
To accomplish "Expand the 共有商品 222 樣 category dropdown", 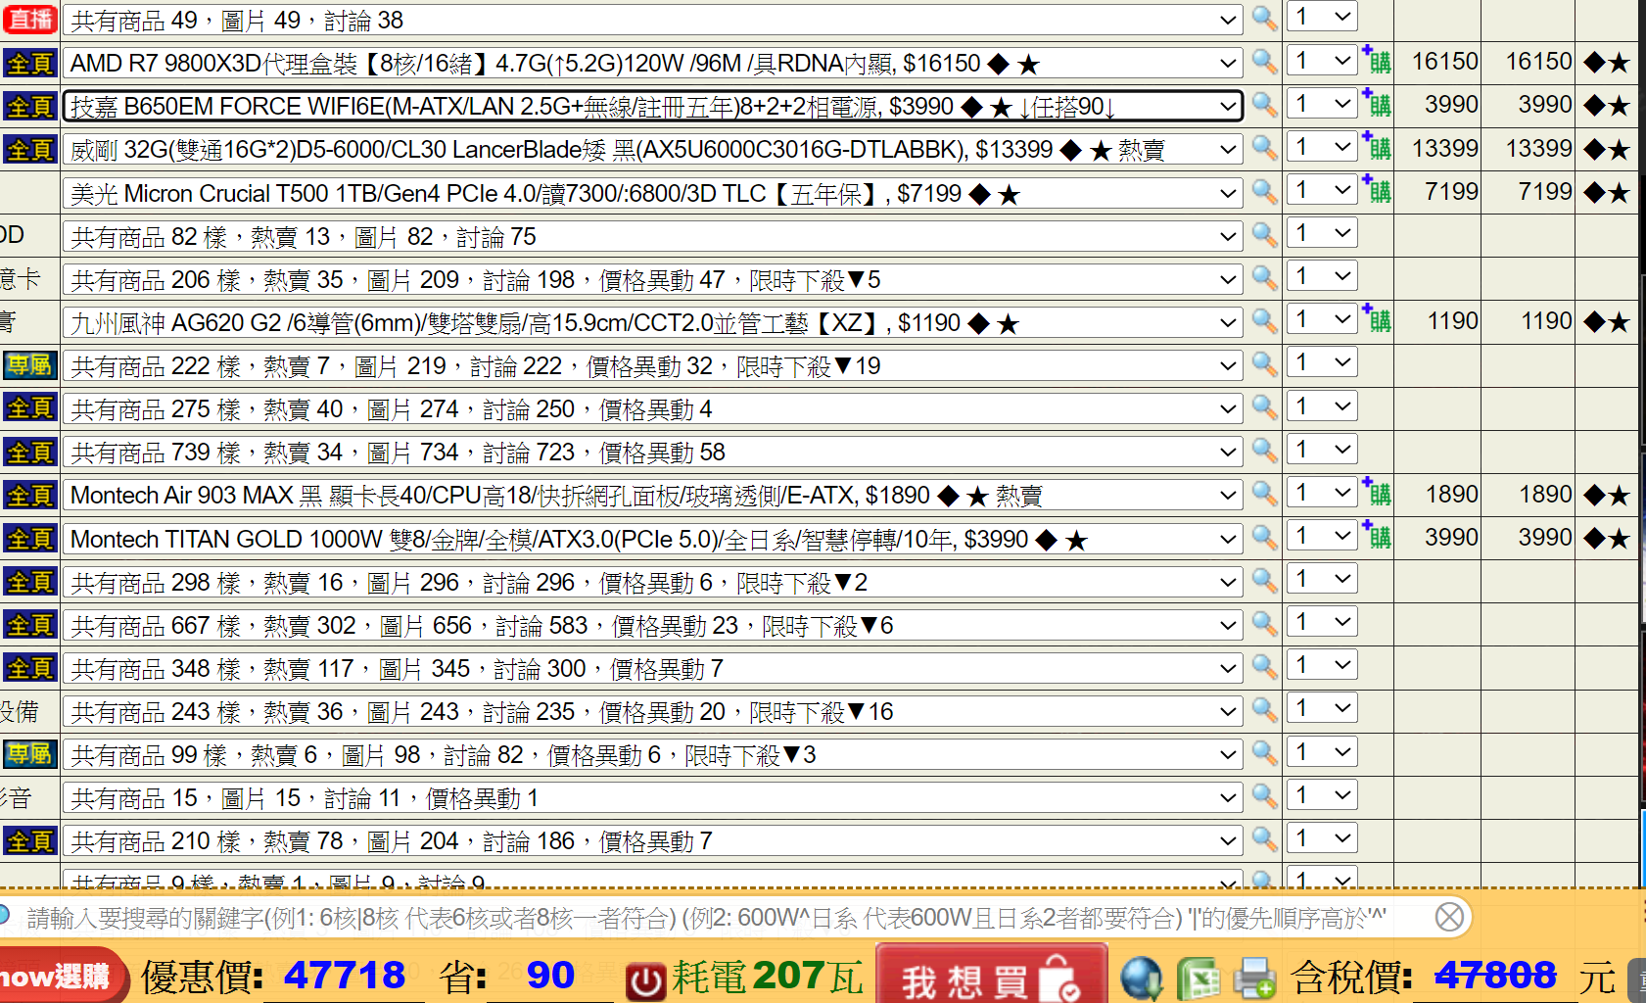I will coord(652,366).
